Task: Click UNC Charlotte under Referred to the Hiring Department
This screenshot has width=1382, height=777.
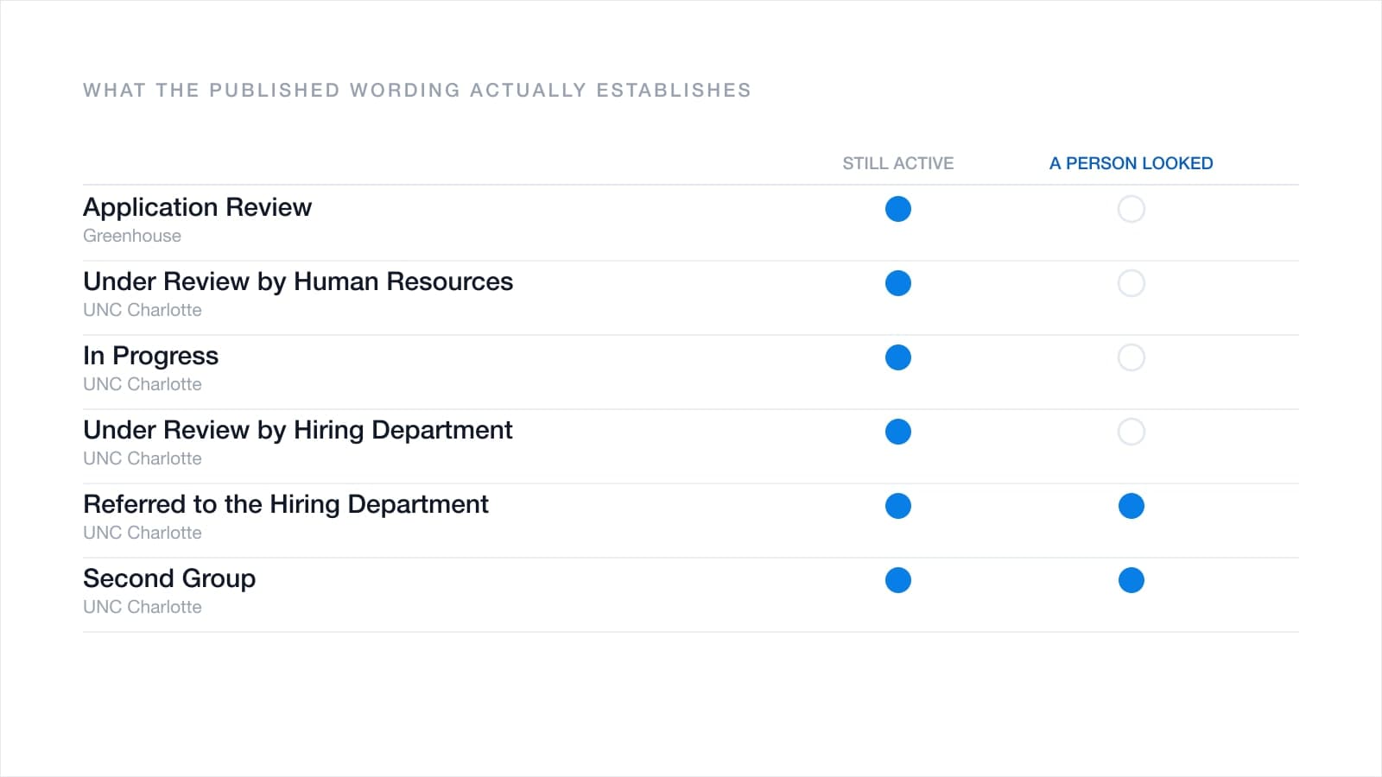Action: pos(143,533)
